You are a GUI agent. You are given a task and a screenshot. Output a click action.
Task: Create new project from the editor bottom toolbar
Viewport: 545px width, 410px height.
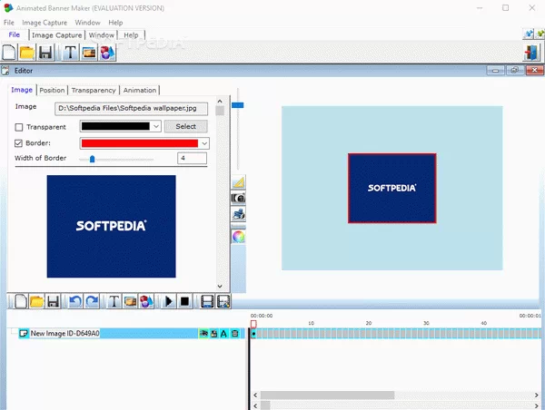click(x=21, y=301)
